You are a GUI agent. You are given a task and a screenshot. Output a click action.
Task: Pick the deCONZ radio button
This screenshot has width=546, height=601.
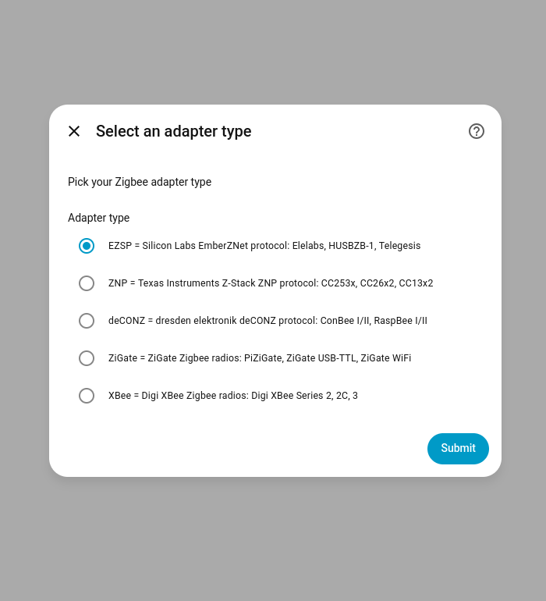pyautogui.click(x=87, y=321)
